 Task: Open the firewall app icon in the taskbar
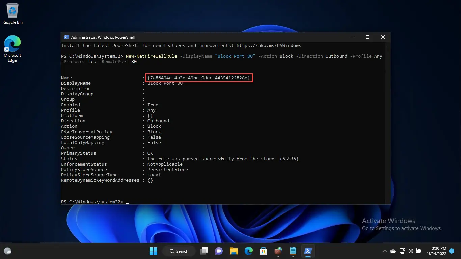click(x=278, y=251)
